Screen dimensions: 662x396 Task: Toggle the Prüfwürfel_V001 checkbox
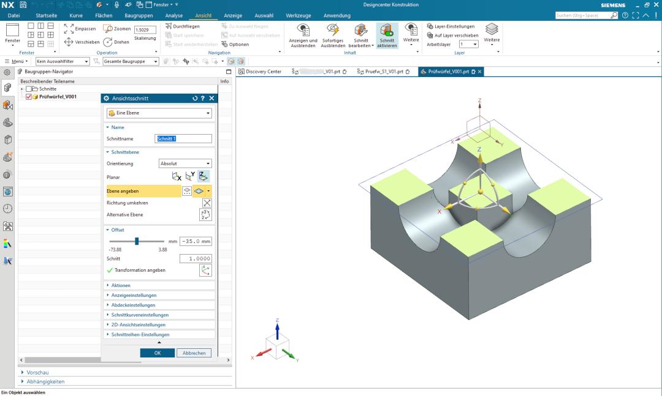coord(29,97)
